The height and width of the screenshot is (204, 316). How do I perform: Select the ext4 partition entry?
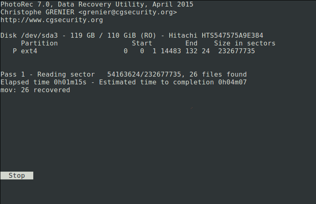point(29,51)
